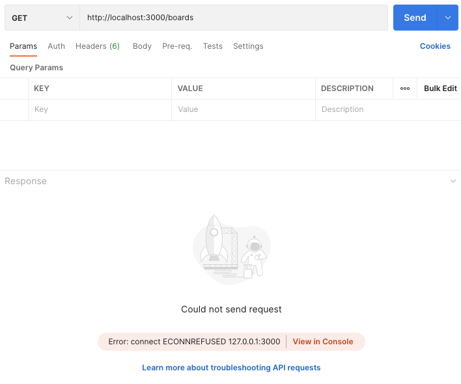Click the rocket and astronaut illustration

[x=232, y=250]
